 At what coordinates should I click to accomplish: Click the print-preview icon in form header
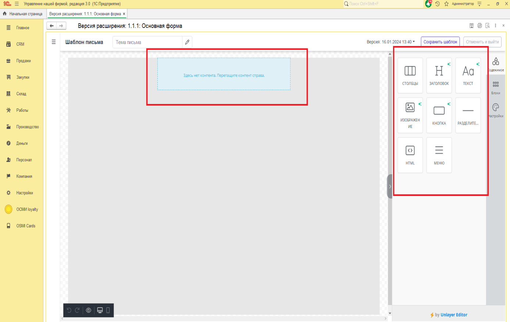(488, 26)
